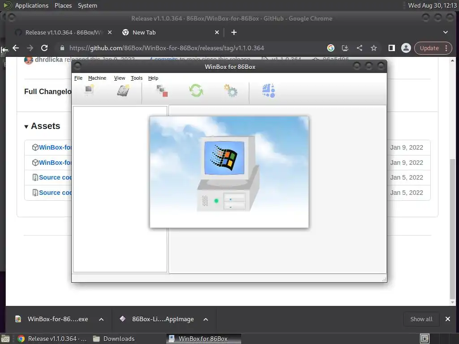Close the Release v1.1.0.364 tab
Viewport: 459px width, 344px height.
pos(109,32)
